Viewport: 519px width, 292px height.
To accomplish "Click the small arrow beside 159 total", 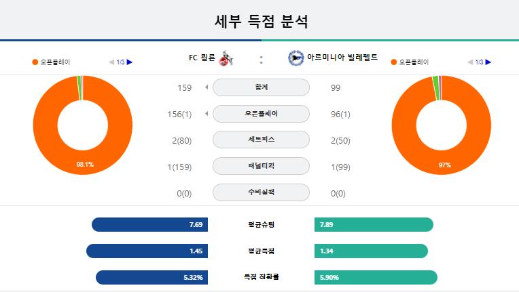I will pos(207,87).
